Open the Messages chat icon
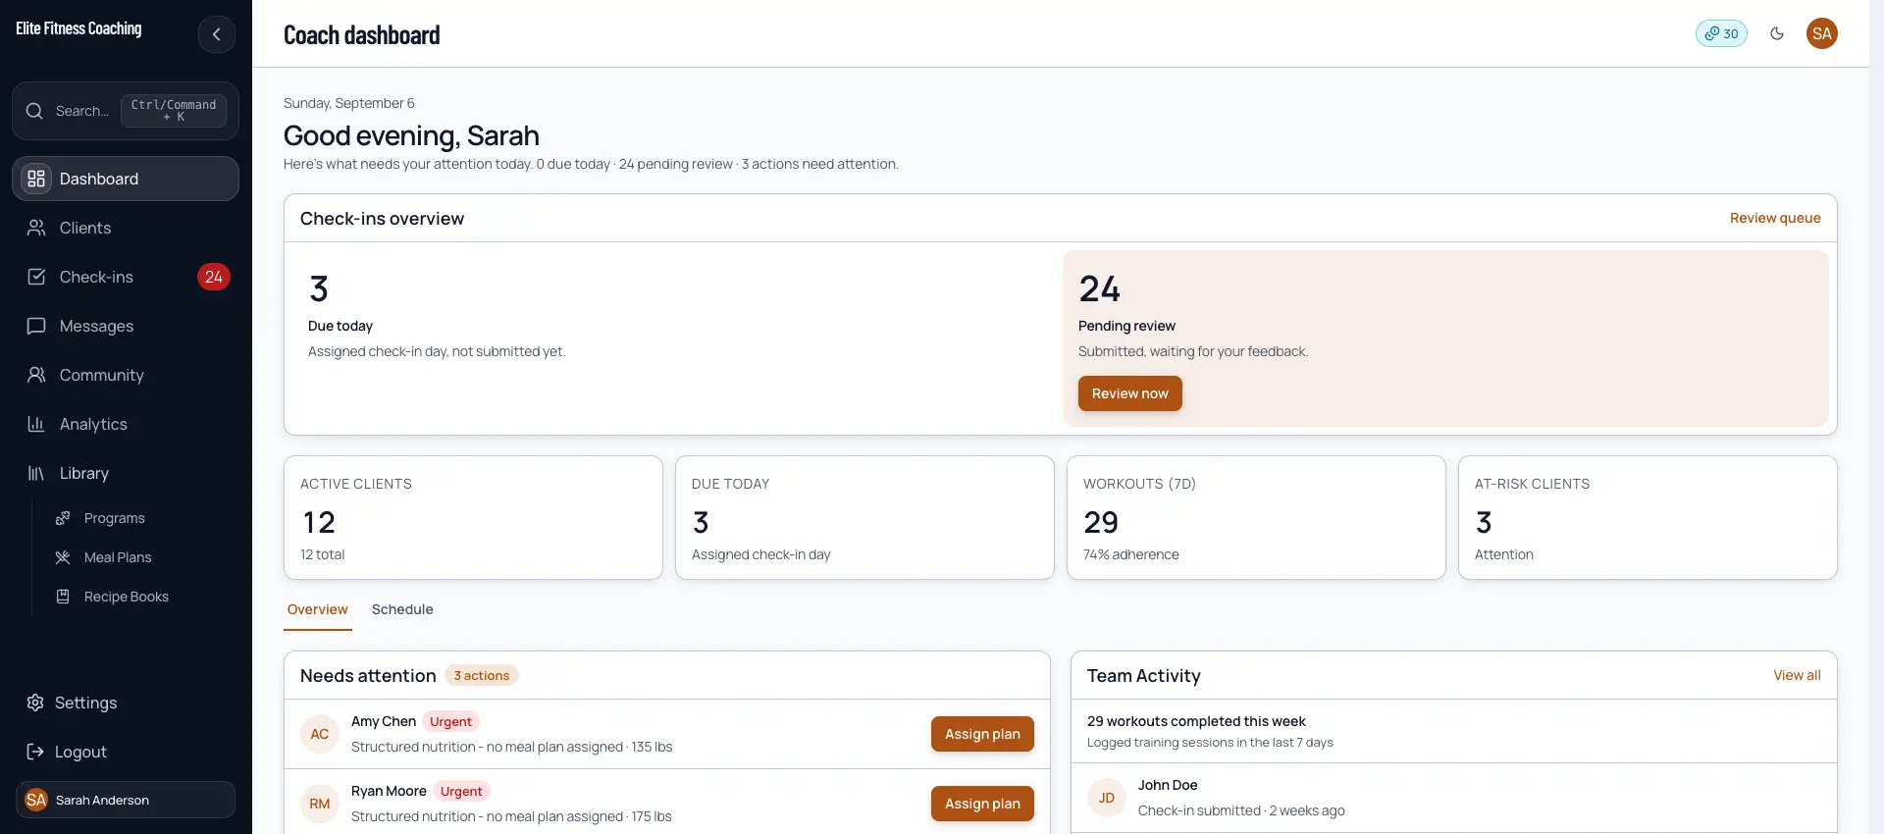This screenshot has height=834, width=1884. pyautogui.click(x=36, y=326)
